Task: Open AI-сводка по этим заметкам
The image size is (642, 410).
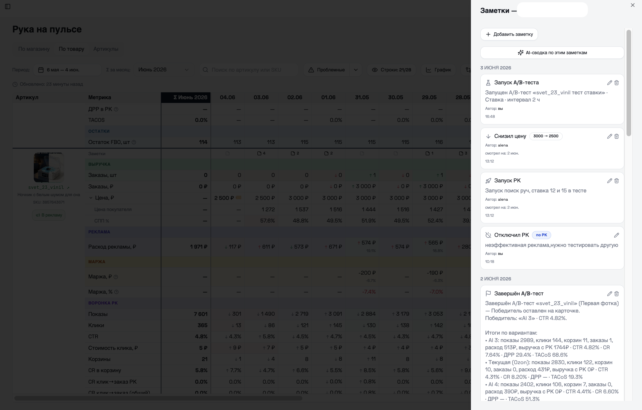Action: coord(552,53)
